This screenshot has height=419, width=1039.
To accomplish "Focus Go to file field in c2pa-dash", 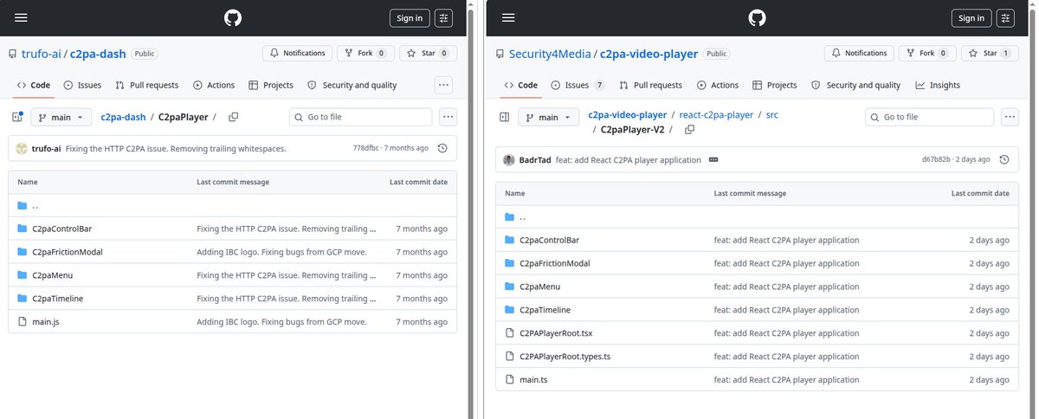I will [360, 117].
